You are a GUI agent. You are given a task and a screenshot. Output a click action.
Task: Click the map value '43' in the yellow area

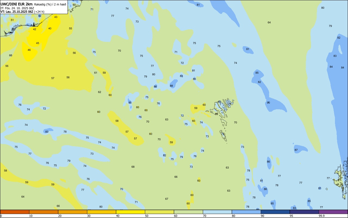56,17
